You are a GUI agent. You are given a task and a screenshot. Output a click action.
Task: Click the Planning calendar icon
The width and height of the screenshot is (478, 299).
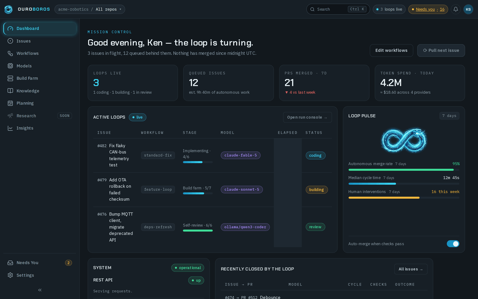coord(10,103)
